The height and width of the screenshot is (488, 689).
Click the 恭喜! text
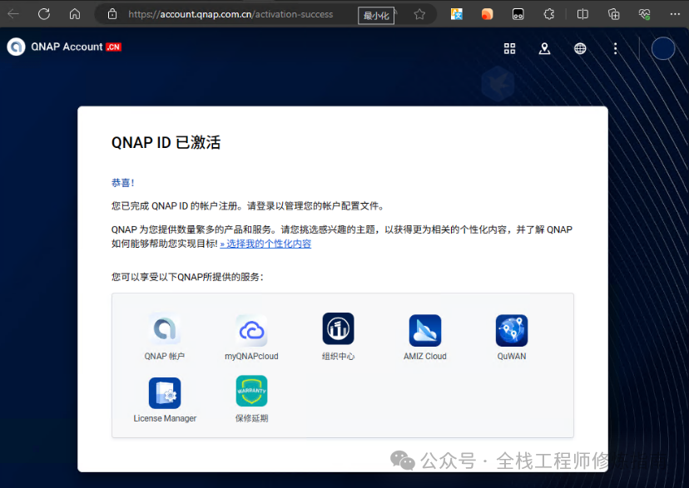[x=122, y=183]
